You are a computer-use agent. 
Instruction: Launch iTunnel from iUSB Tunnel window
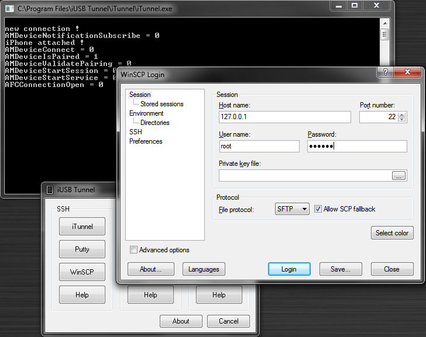(82, 227)
